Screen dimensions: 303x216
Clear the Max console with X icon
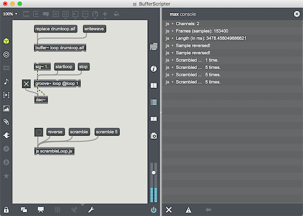point(169,210)
